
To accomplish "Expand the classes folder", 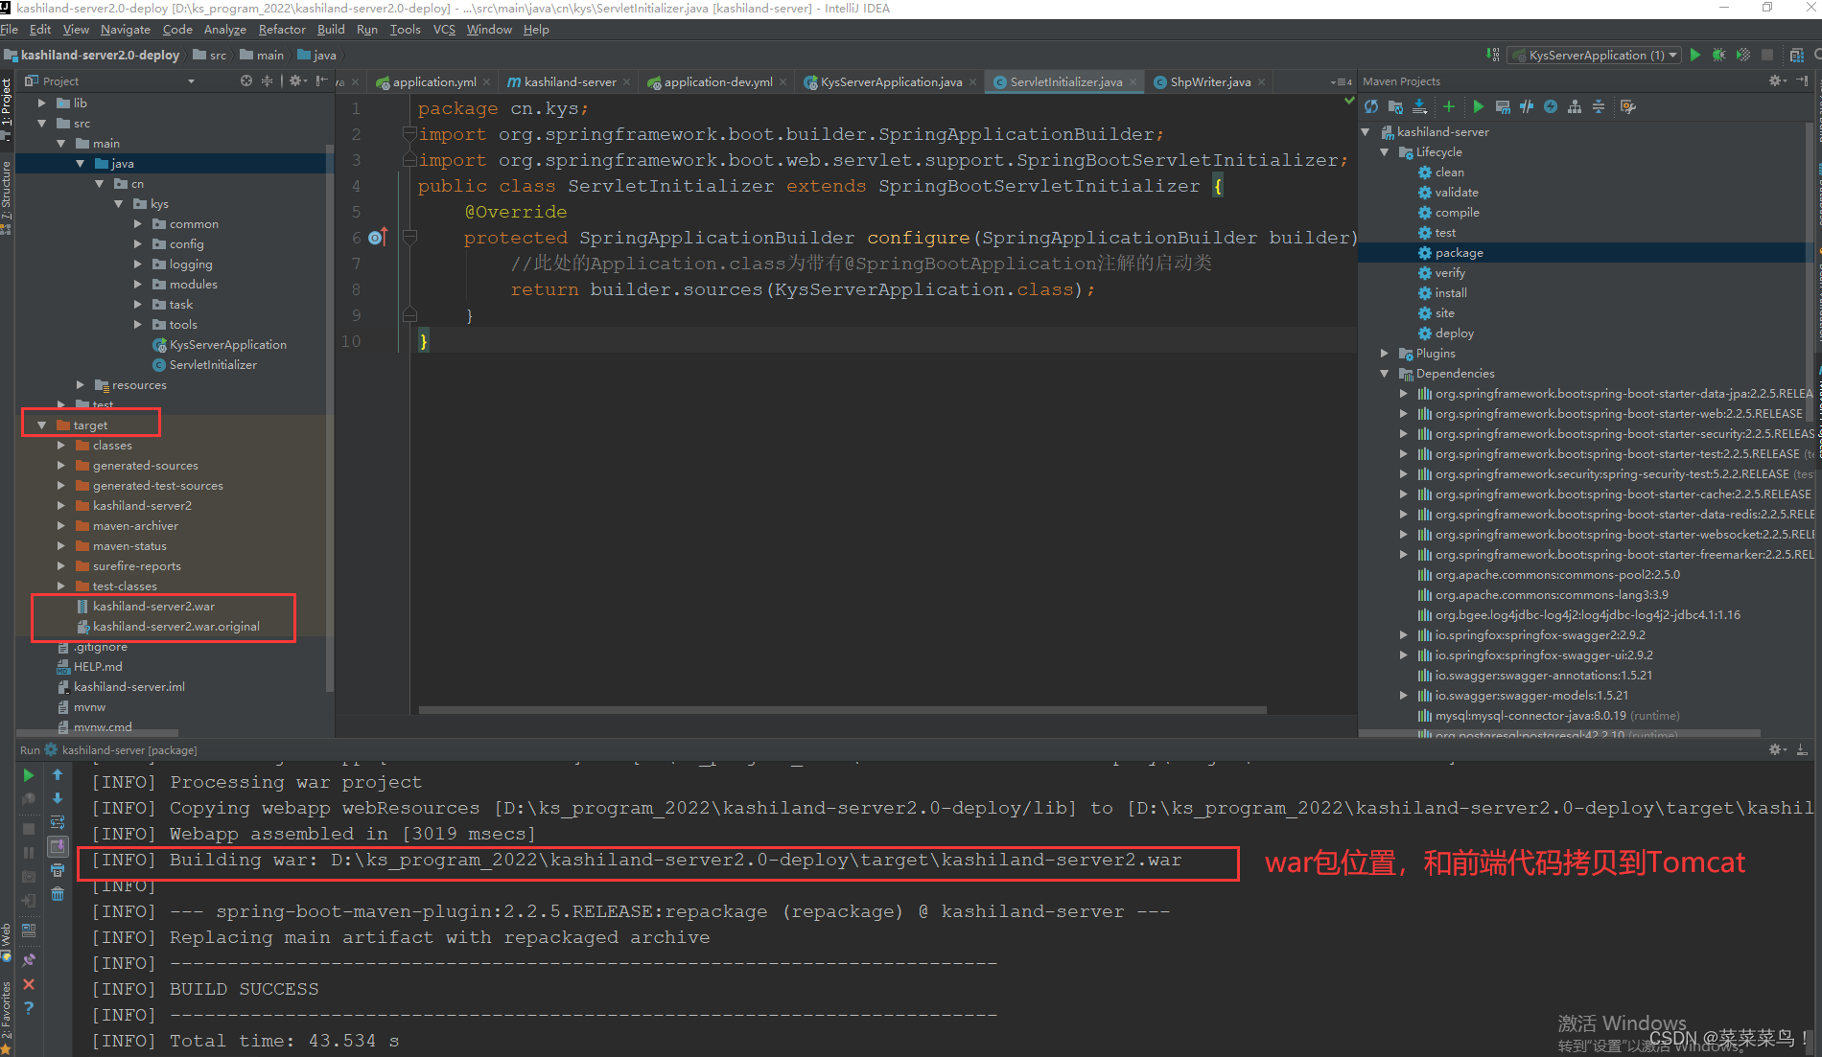I will [61, 446].
